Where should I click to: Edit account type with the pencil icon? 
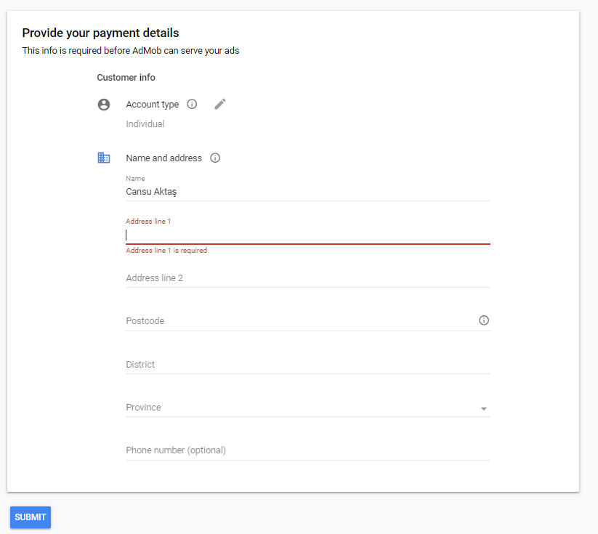point(219,104)
